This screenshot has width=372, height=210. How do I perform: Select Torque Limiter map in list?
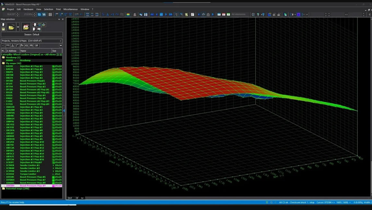pyautogui.click(x=28, y=174)
